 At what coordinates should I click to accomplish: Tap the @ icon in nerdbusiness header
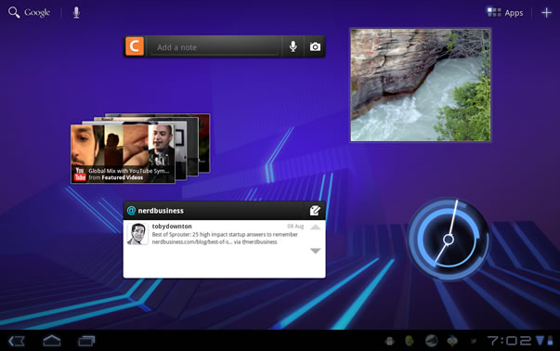131,211
